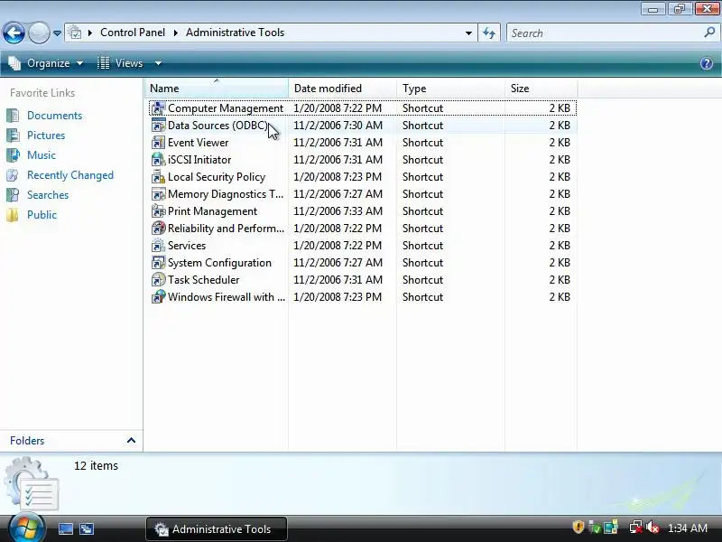The width and height of the screenshot is (722, 542).
Task: Click date 11/2/2006 7:33 AM cell
Action: (338, 211)
